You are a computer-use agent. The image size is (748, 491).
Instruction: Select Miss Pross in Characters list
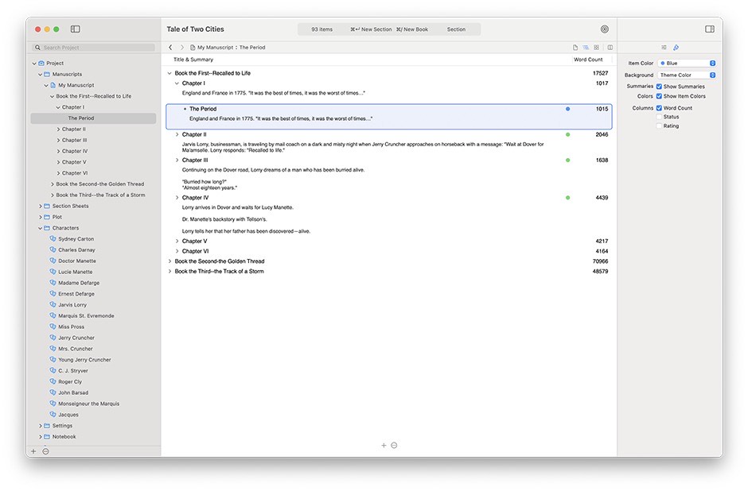[71, 327]
